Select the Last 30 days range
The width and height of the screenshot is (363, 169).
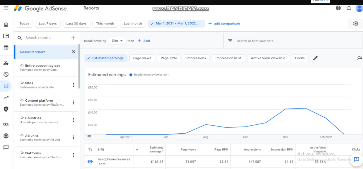coord(76,24)
